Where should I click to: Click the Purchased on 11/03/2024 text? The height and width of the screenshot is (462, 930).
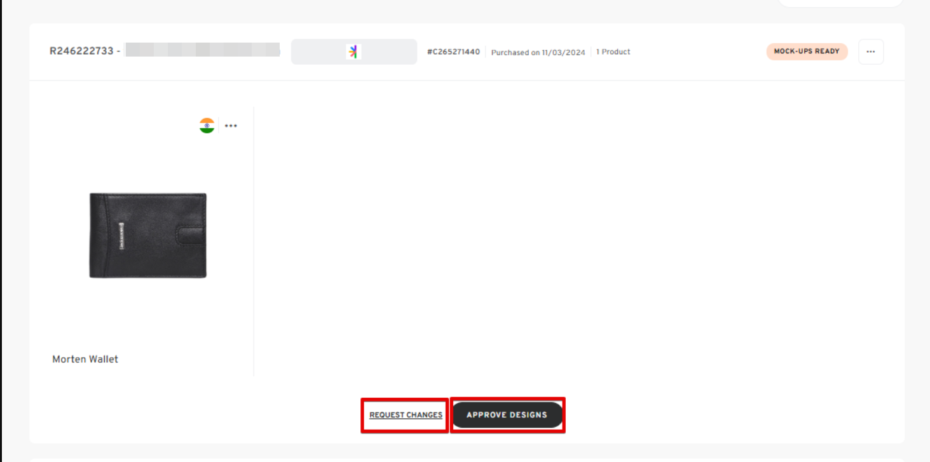(x=538, y=52)
